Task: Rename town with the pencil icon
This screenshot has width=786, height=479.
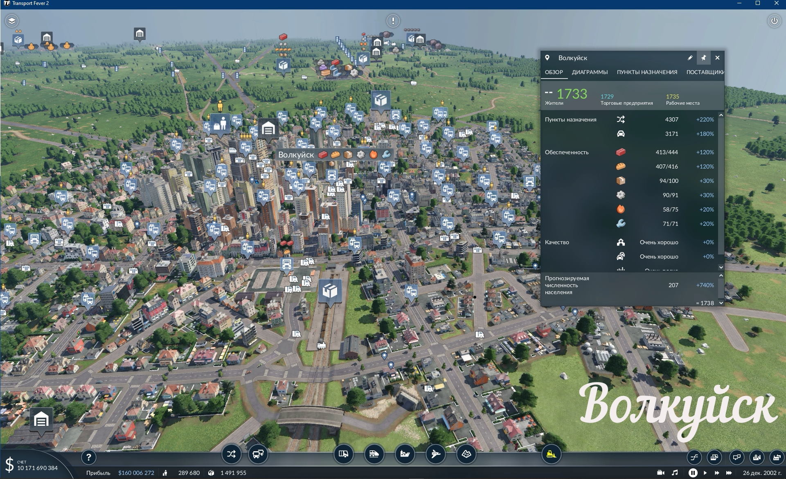Action: pos(690,58)
